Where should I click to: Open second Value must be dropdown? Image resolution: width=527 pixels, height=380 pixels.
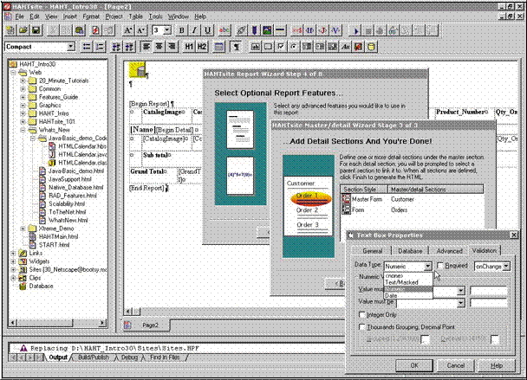coord(461,303)
